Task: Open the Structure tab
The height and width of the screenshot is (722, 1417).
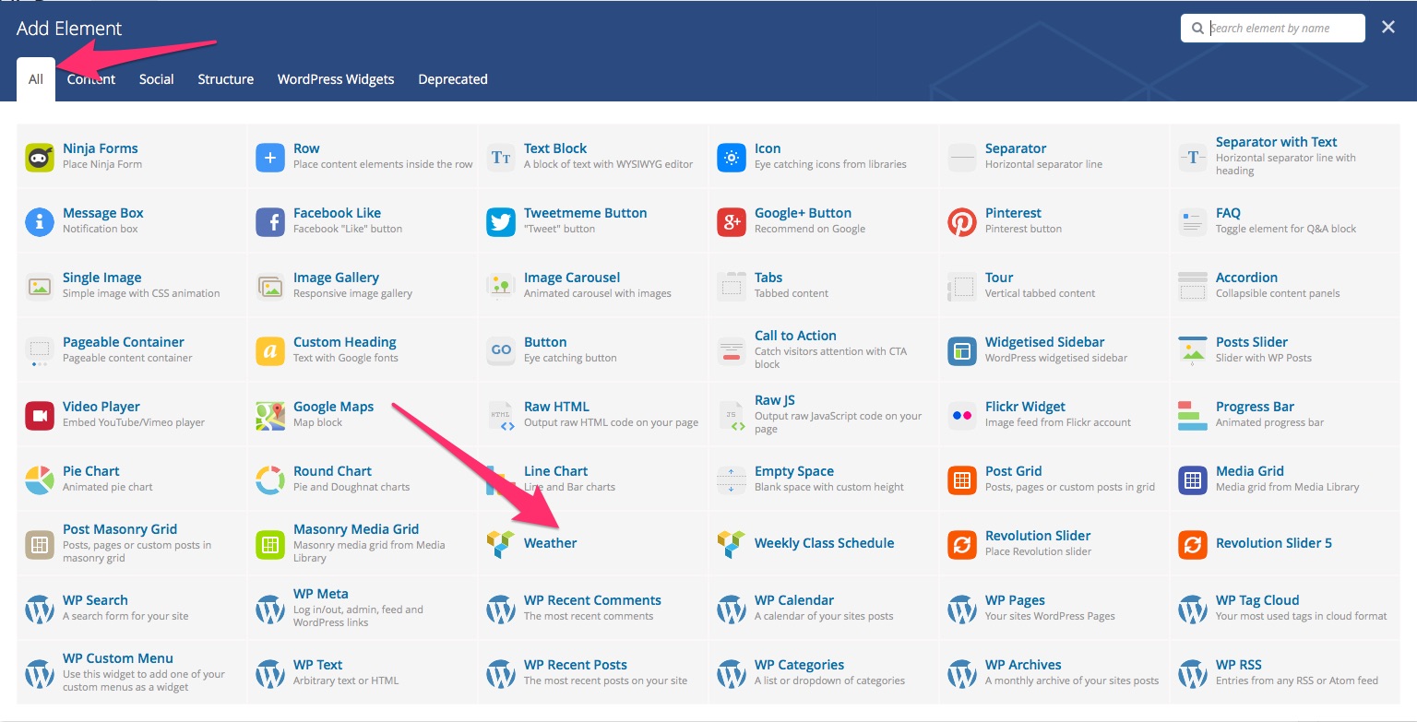Action: [x=226, y=79]
